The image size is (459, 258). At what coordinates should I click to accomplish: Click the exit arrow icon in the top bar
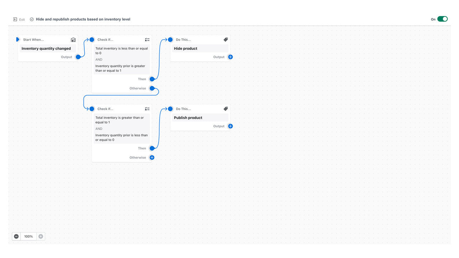(15, 19)
